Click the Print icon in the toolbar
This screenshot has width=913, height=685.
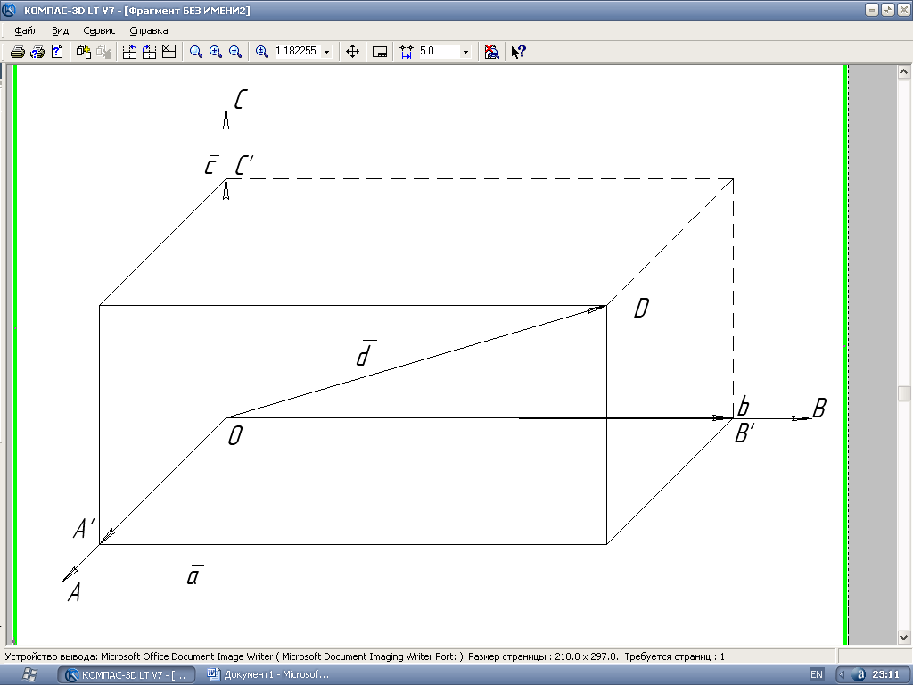(x=18, y=52)
